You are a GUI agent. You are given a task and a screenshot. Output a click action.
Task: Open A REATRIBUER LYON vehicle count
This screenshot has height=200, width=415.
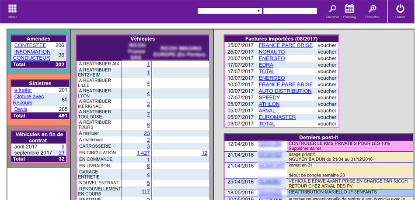[149, 93]
